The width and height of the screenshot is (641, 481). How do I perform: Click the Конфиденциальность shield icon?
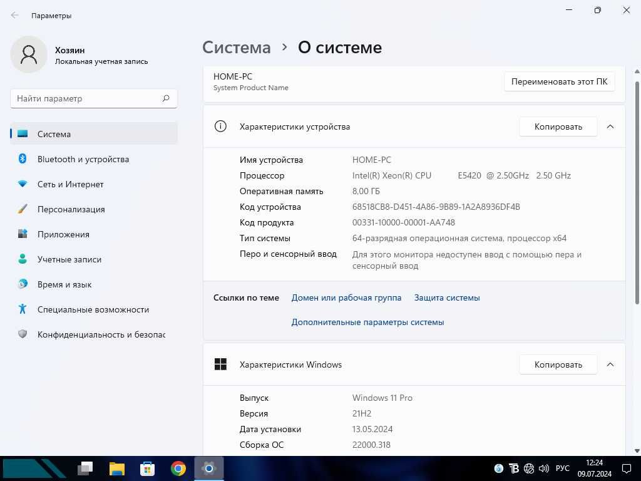(23, 334)
